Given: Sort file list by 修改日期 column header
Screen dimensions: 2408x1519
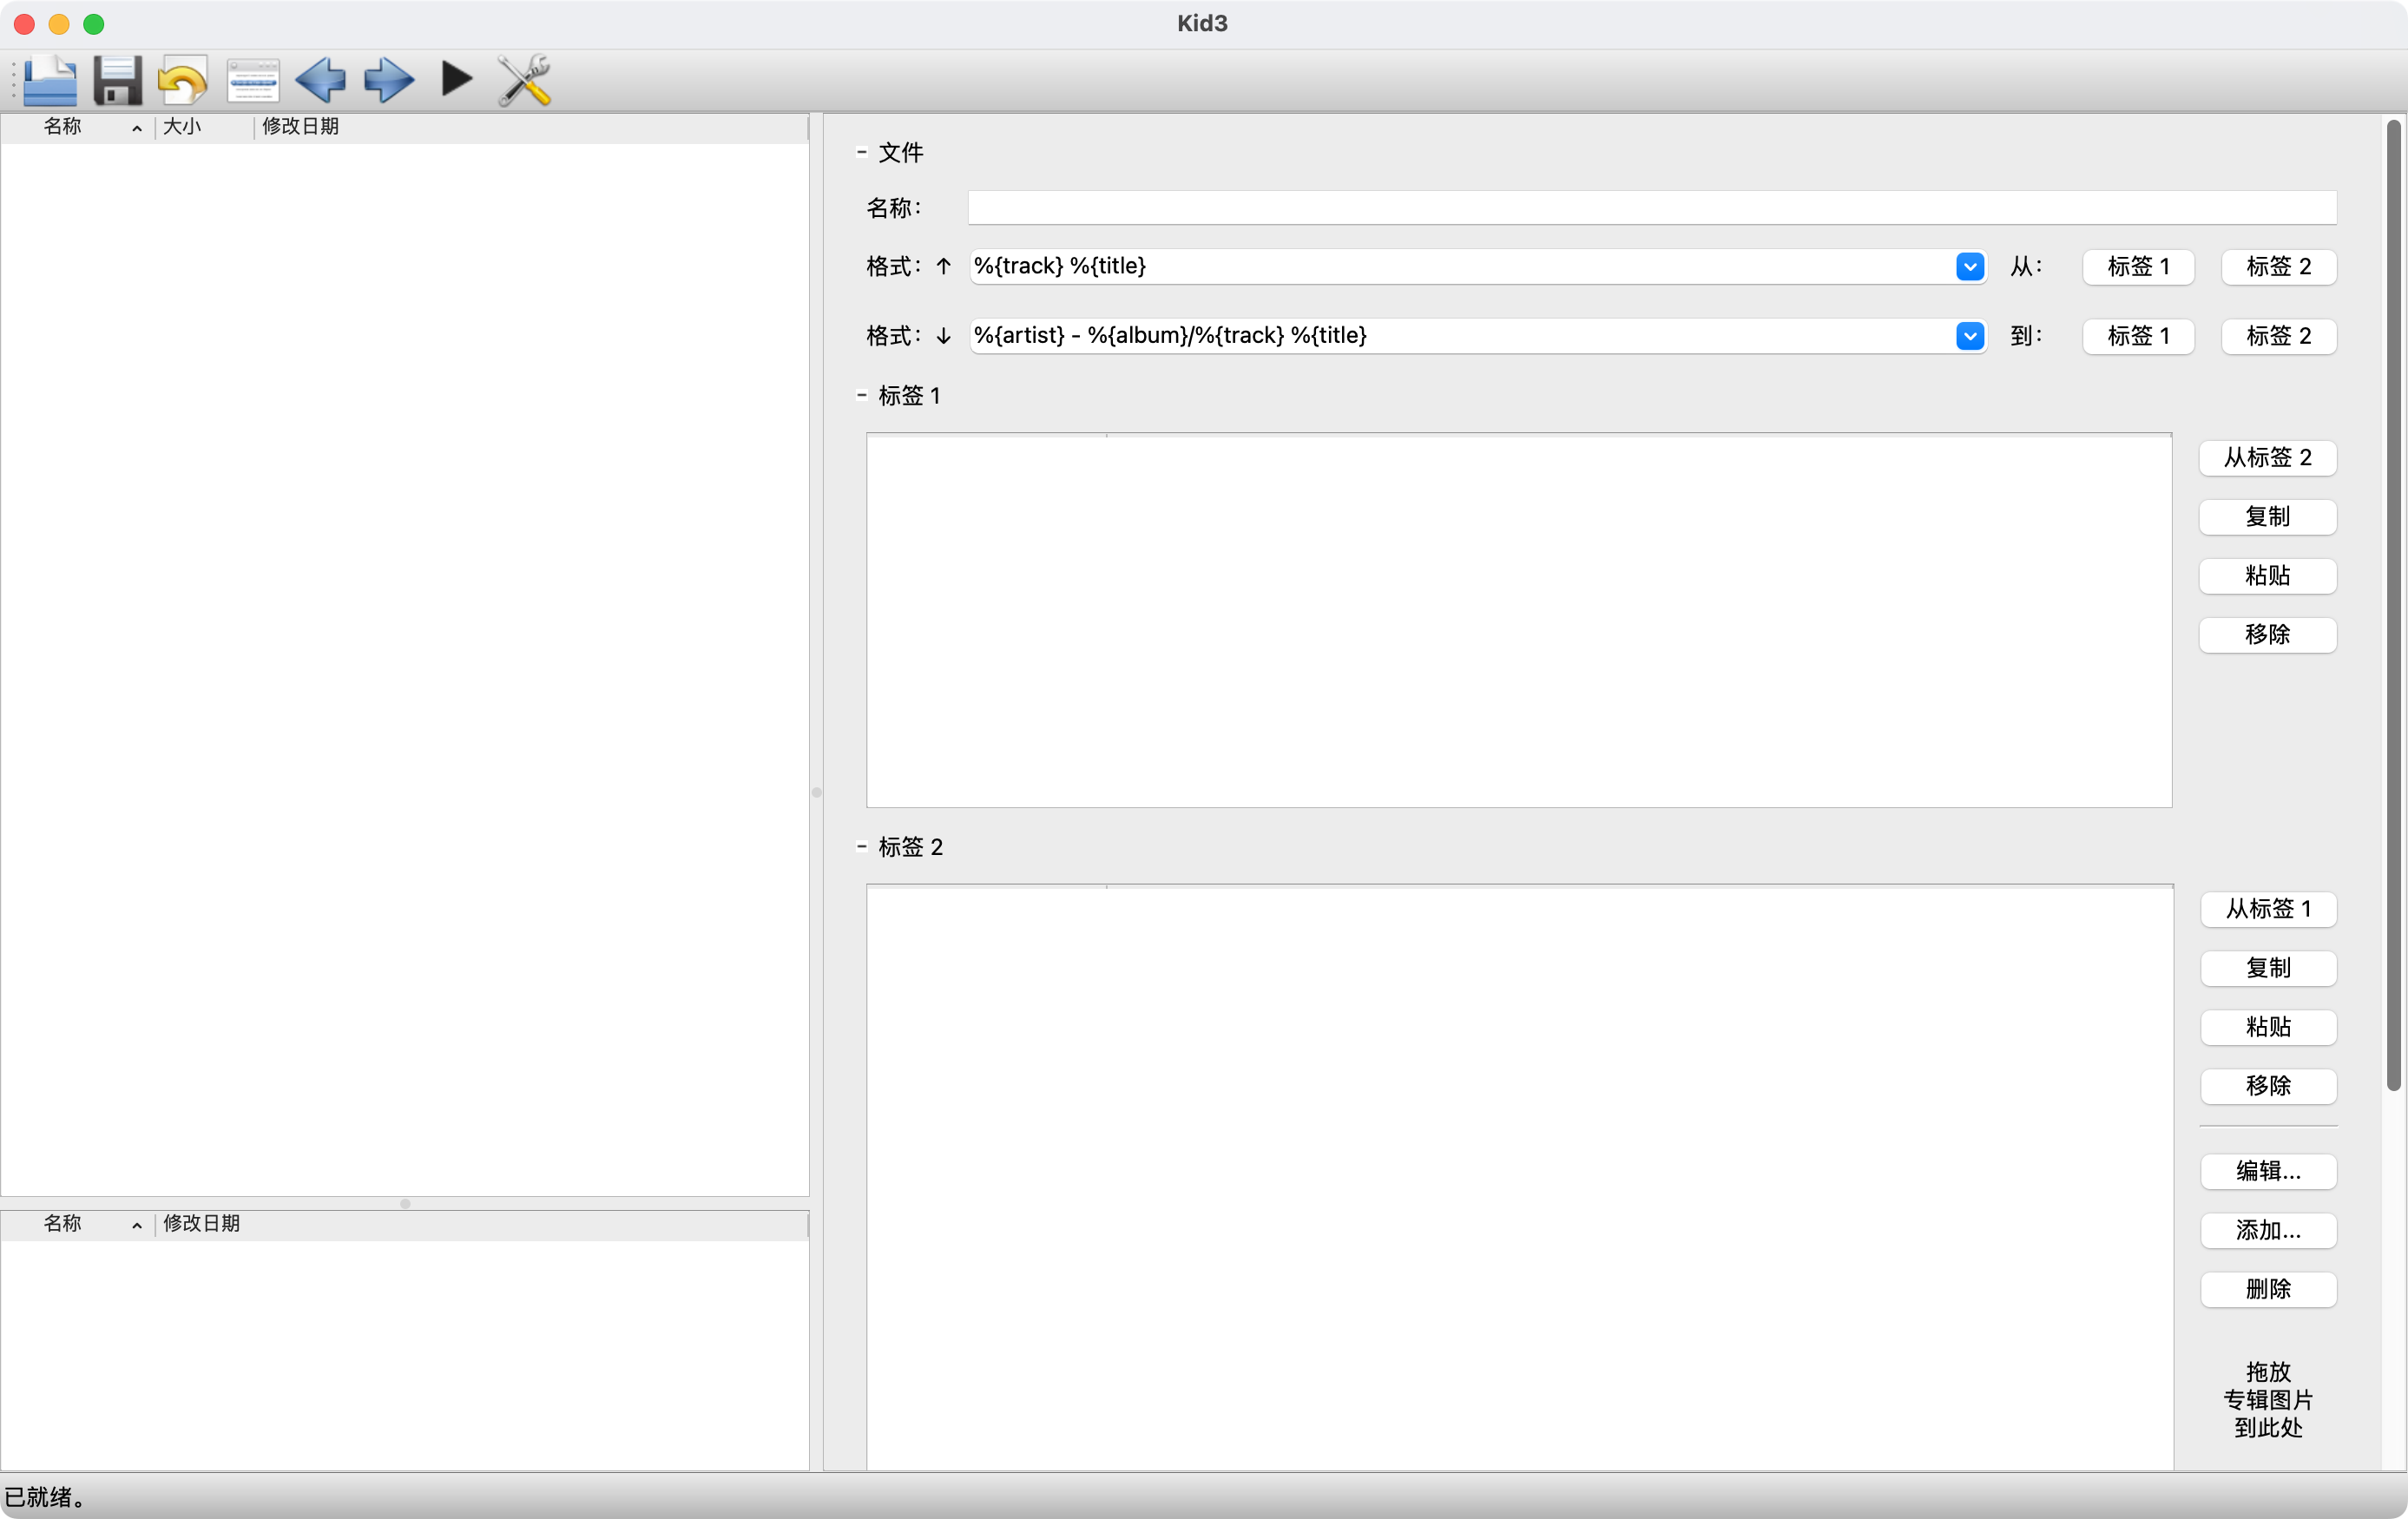Looking at the screenshot, I should tap(300, 127).
